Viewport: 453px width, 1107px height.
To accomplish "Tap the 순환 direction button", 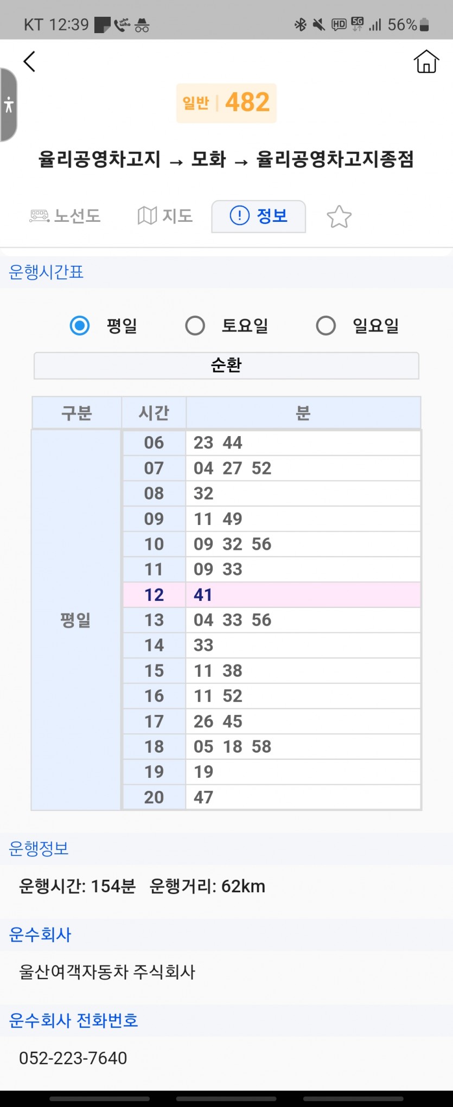I will 226,365.
